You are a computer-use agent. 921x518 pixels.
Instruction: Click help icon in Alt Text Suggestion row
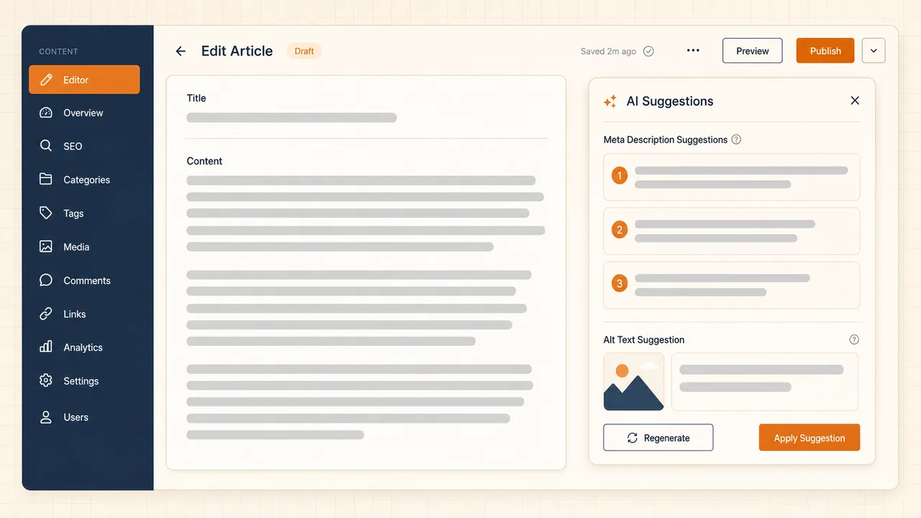point(854,340)
